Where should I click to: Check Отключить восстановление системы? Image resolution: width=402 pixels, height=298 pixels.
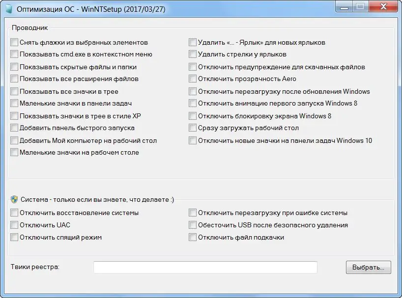pos(14,213)
